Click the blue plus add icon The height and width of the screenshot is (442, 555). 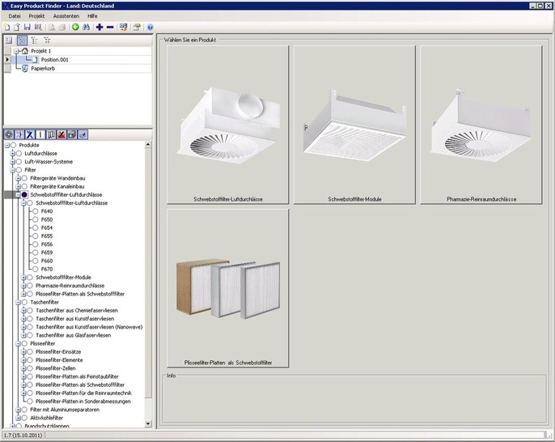click(x=100, y=27)
